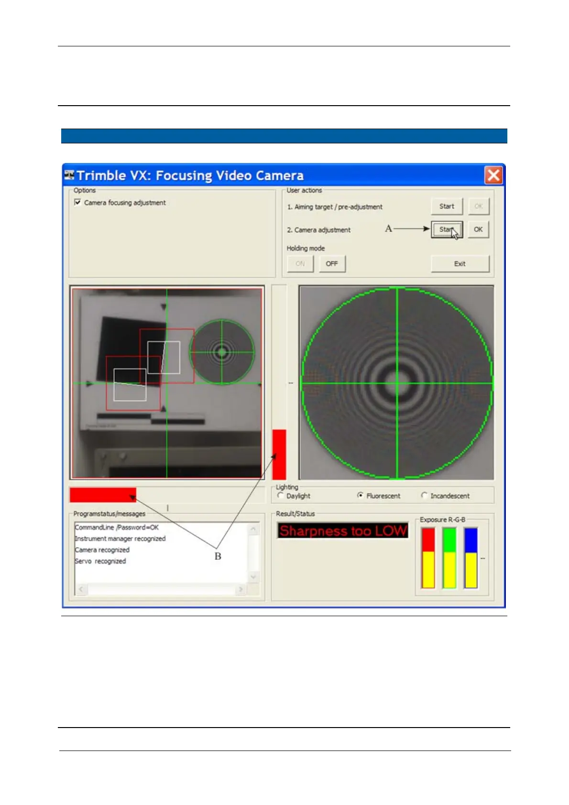Confirm Camera adjustment with OK
The width and height of the screenshot is (569, 805).
tap(478, 229)
